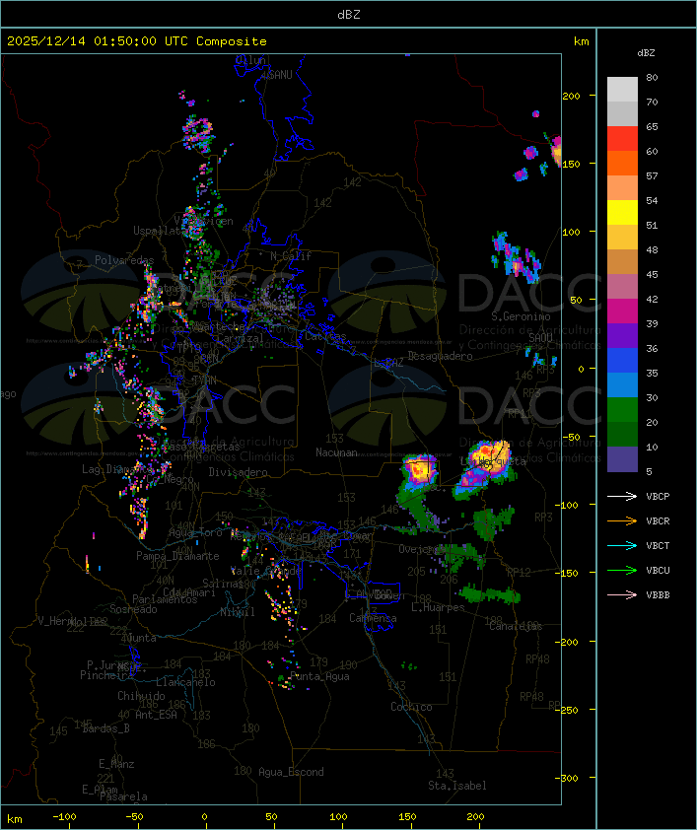The width and height of the screenshot is (697, 830).
Task: Click the Pincheira place label
Action: click(x=106, y=675)
